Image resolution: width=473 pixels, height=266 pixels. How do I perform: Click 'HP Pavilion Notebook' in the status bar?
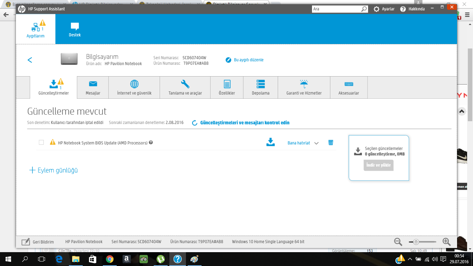[x=84, y=242]
